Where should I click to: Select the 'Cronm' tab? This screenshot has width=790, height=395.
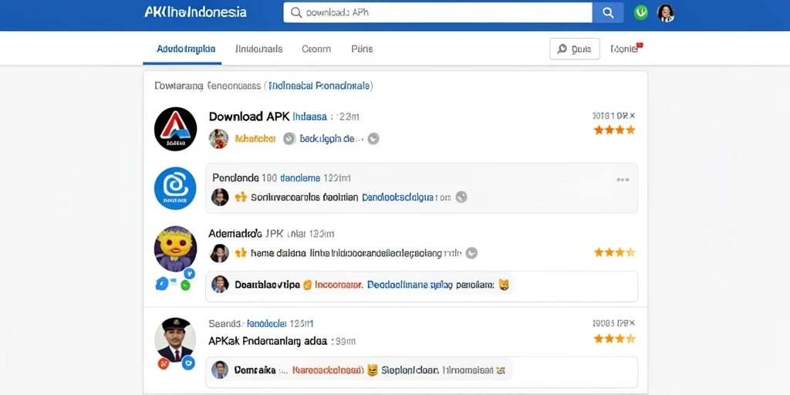(316, 49)
